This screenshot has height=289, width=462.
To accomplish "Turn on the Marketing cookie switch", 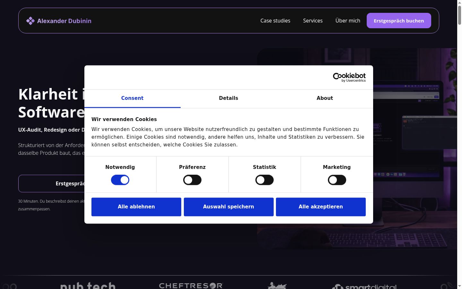I will (x=337, y=180).
